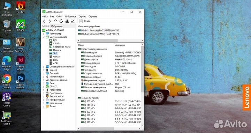Expand the Сеть node
The image size is (251, 133).
coord(44,83)
